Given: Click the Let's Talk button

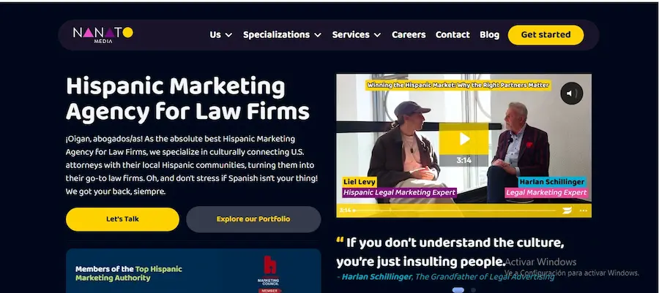Looking at the screenshot, I should (122, 219).
